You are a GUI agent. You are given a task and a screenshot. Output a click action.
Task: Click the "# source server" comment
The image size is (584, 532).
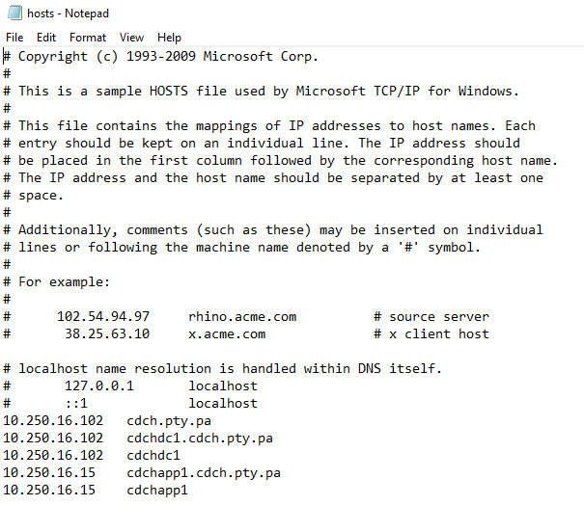coord(431,317)
